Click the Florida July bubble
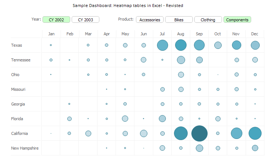Screen dimensions: 280x161 tap(162, 118)
